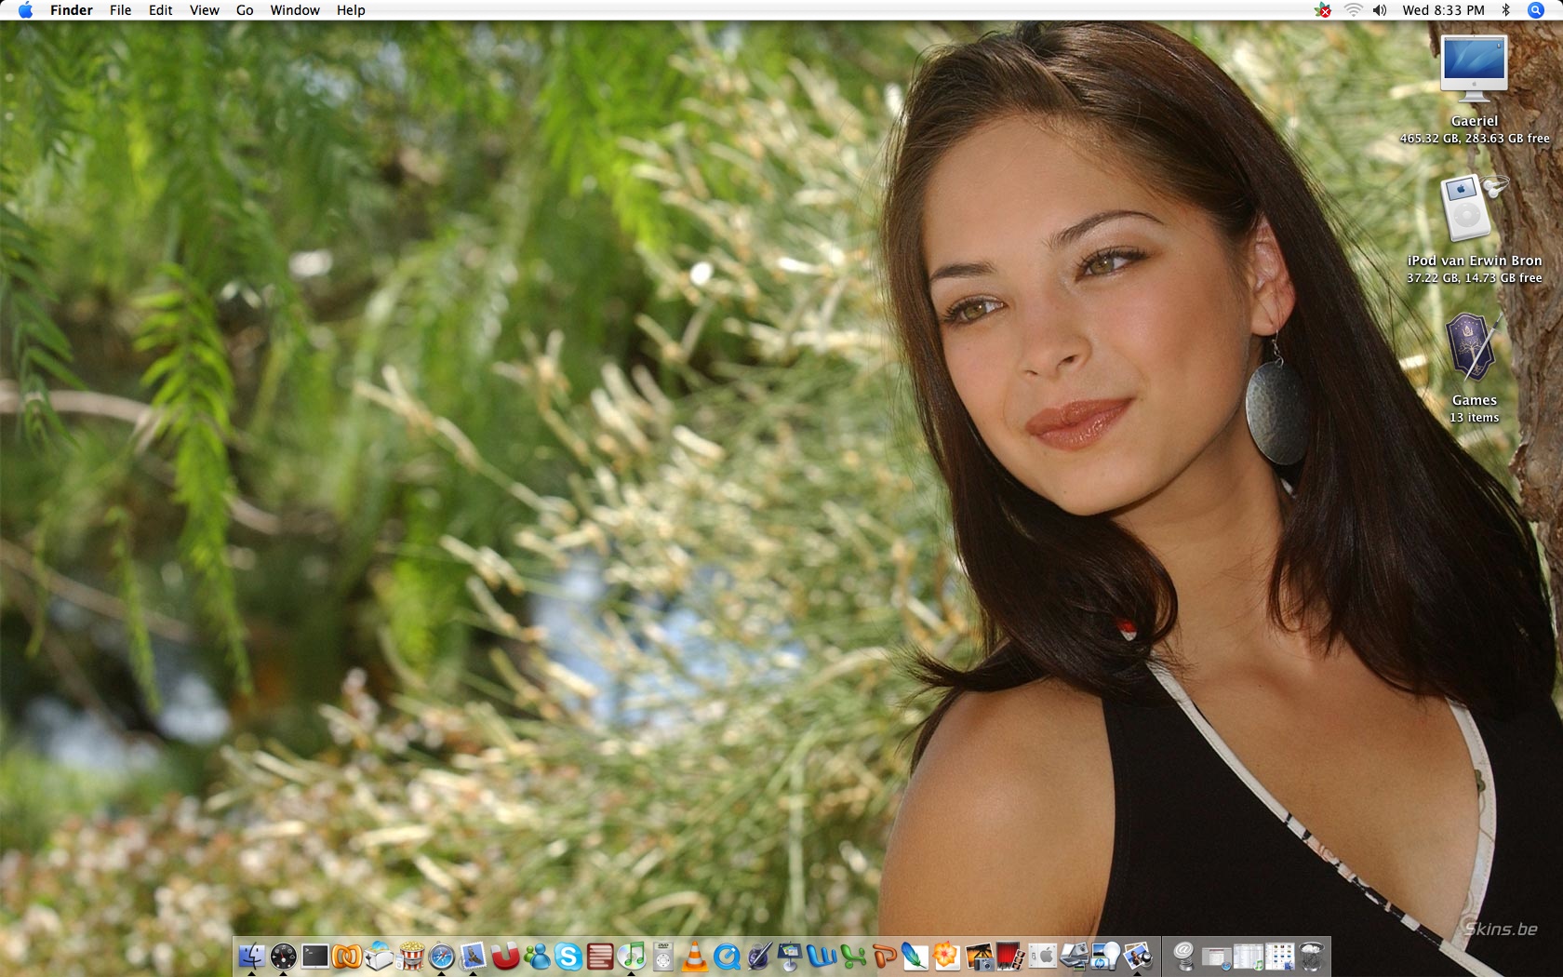Open the Wi-Fi AirPort status menu
The image size is (1563, 977).
click(x=1353, y=10)
